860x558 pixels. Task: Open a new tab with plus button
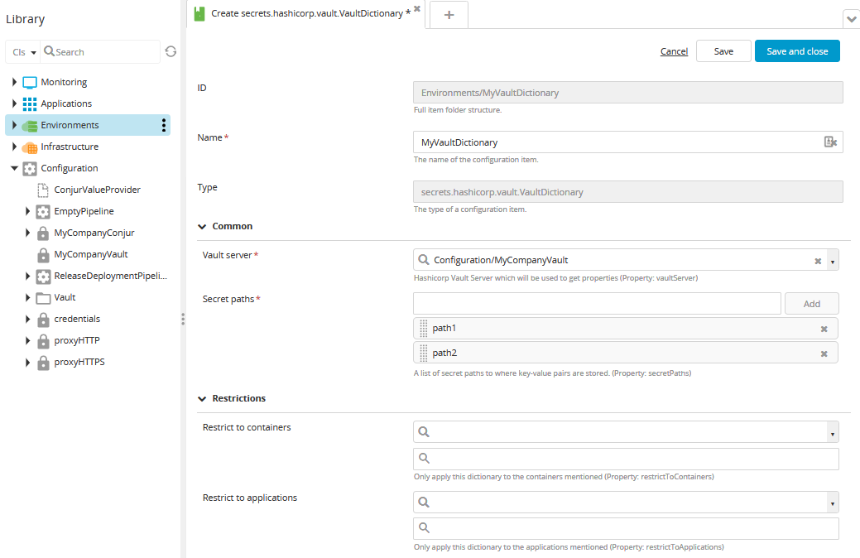[449, 15]
